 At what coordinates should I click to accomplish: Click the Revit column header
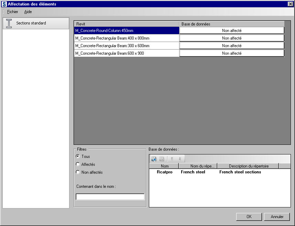pyautogui.click(x=127, y=24)
